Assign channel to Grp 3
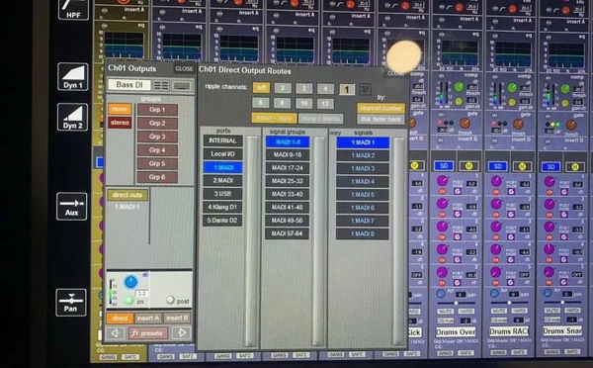This screenshot has width=593, height=368. pos(157,137)
